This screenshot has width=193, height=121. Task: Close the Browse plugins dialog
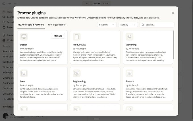point(173,13)
